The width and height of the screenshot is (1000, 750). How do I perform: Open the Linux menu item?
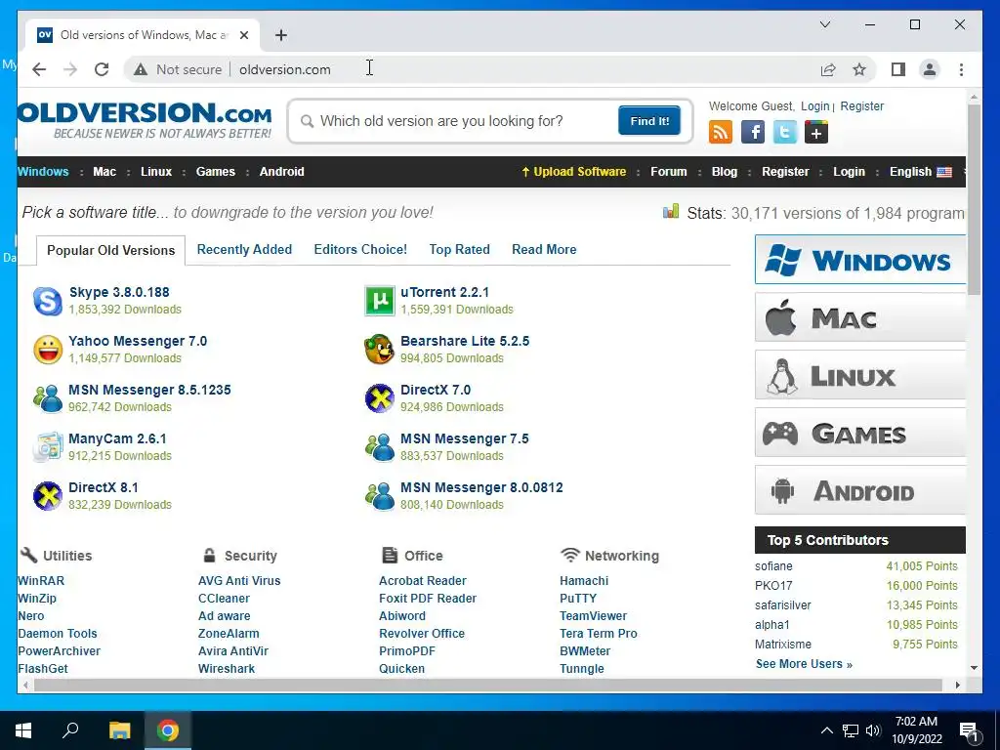(x=156, y=172)
